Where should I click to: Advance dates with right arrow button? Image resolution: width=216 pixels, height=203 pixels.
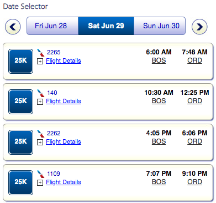tap(199, 27)
